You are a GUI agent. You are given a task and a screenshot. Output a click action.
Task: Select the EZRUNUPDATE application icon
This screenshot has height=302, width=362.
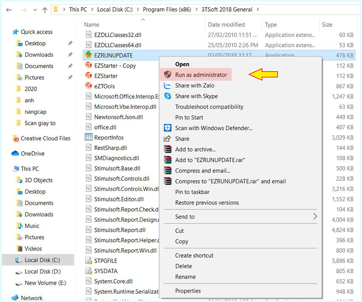(88, 55)
